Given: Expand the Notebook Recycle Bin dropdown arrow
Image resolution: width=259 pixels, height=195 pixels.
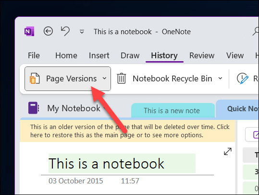Looking at the screenshot, I should click(x=220, y=78).
